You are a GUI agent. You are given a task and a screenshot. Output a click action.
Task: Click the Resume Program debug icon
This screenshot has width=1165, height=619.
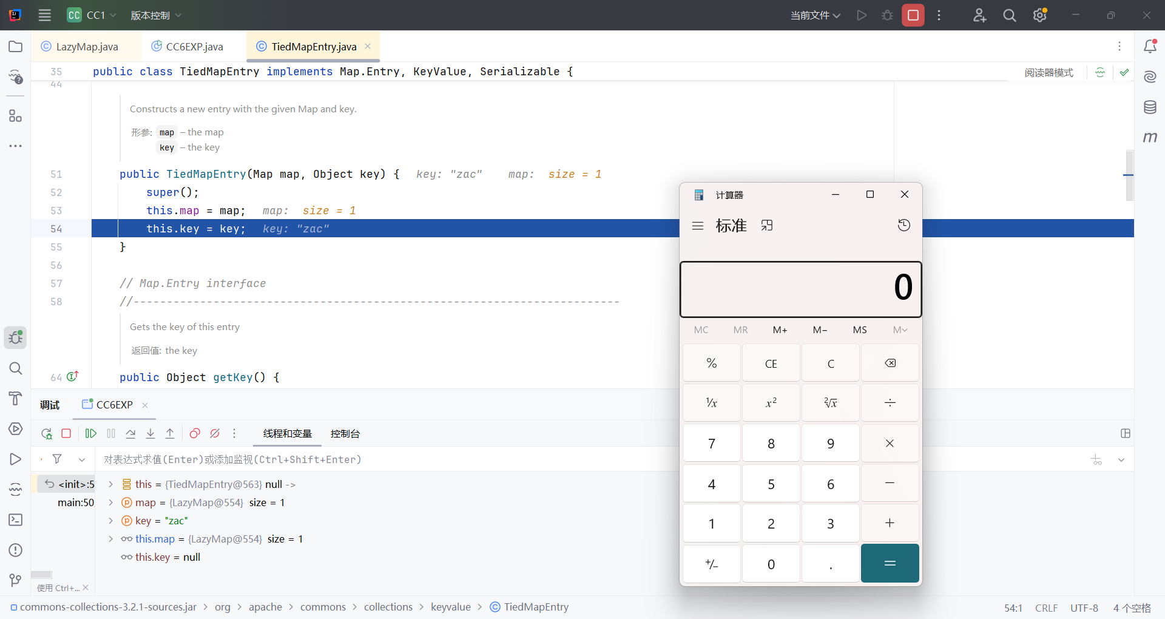[x=91, y=433]
